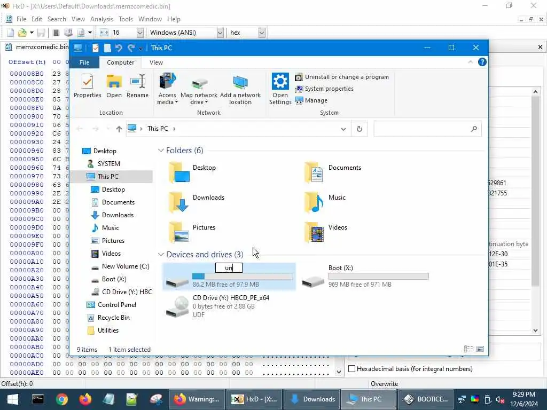
Task: Click the This PC search box
Action: pos(428,129)
